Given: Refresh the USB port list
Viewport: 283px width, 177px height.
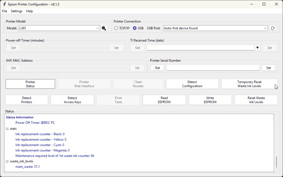Looking at the screenshot, I should pos(273,28).
